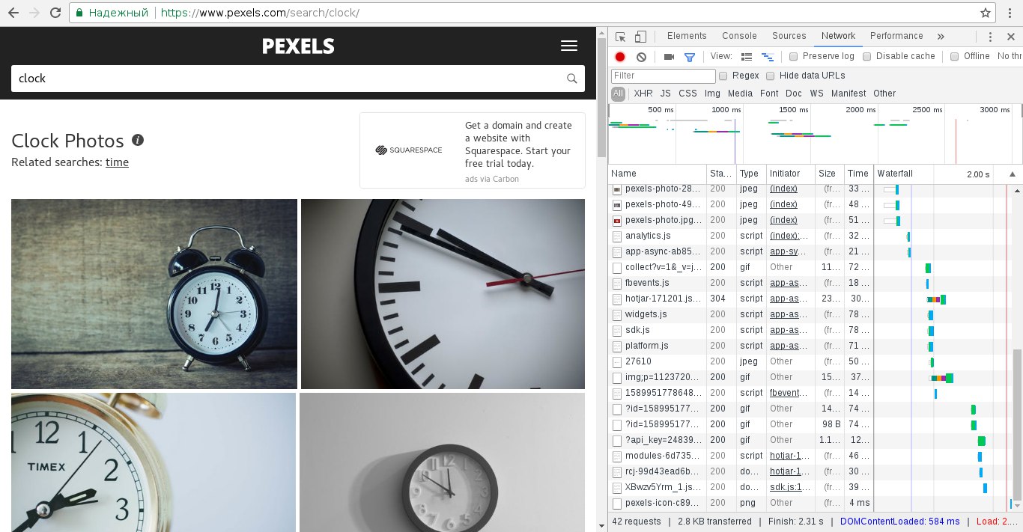Screen dimensions: 1023x532
Task: Click the info icon beside Clock Photos
Action: pyautogui.click(x=138, y=140)
